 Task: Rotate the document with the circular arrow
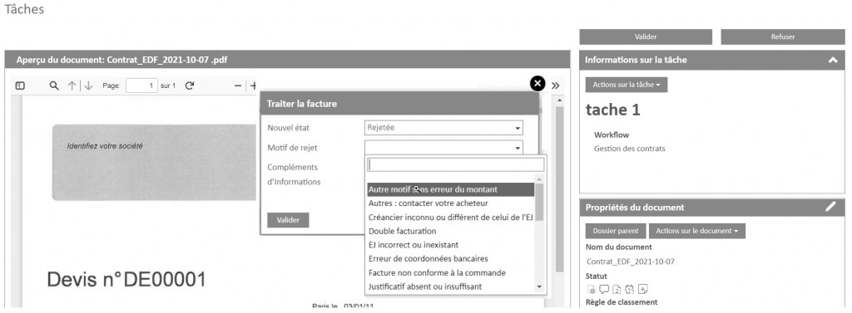190,86
